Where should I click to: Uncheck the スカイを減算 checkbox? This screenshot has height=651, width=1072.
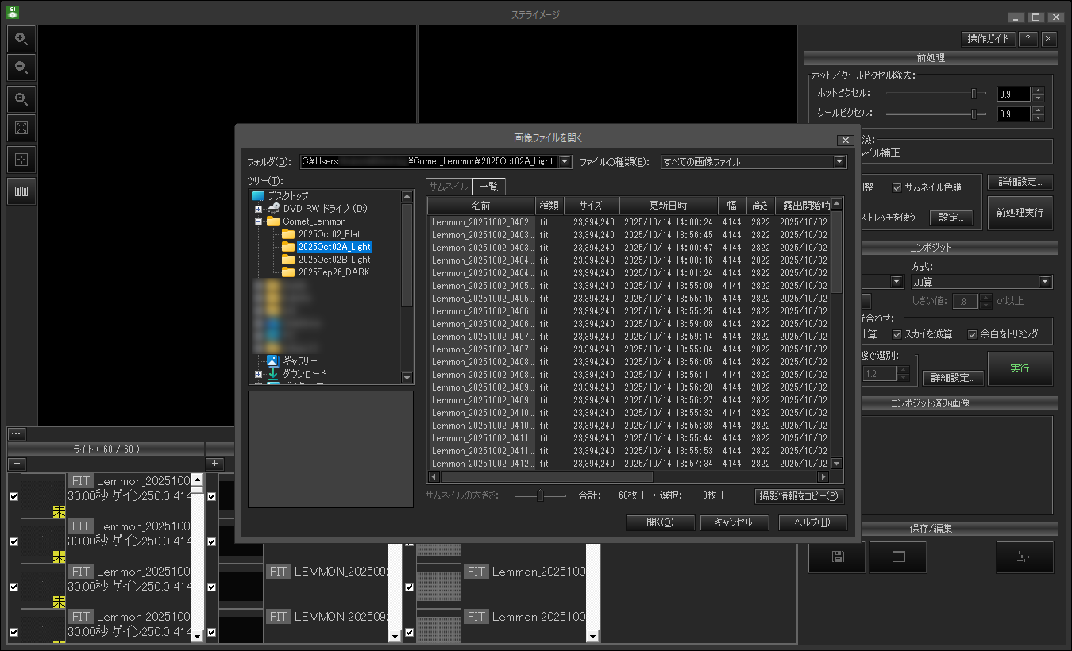pos(897,334)
